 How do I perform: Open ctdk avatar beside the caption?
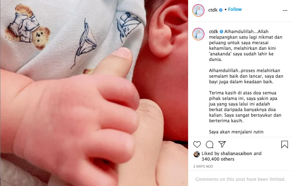click(x=198, y=34)
